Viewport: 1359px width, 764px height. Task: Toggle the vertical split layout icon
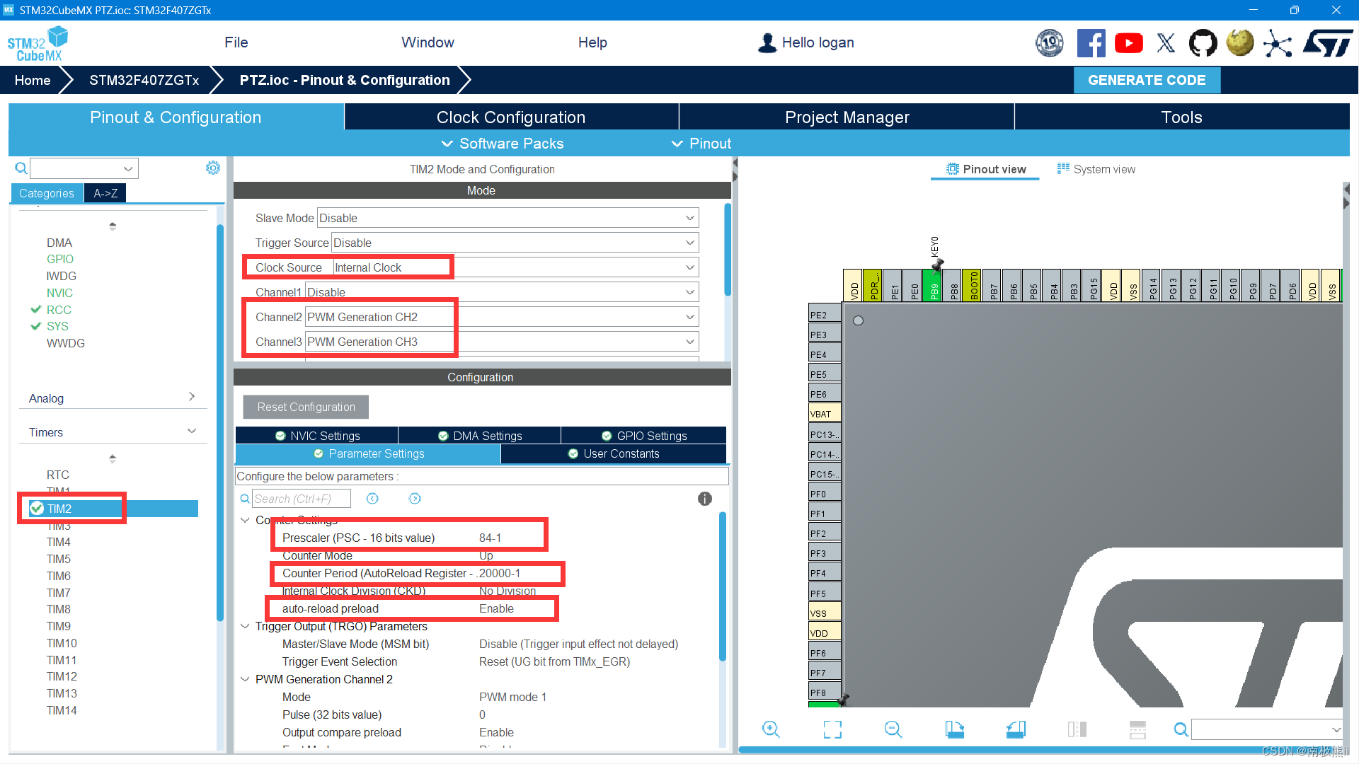coord(1077,729)
